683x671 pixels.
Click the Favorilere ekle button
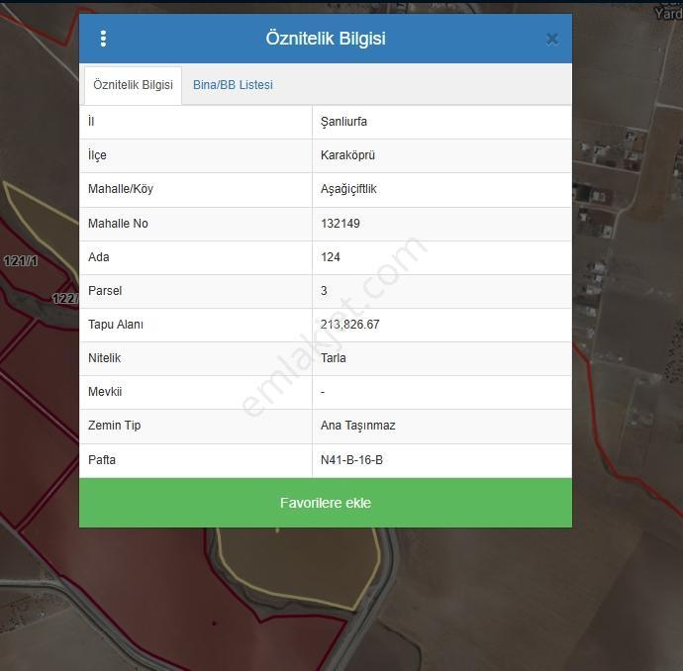[x=326, y=503]
